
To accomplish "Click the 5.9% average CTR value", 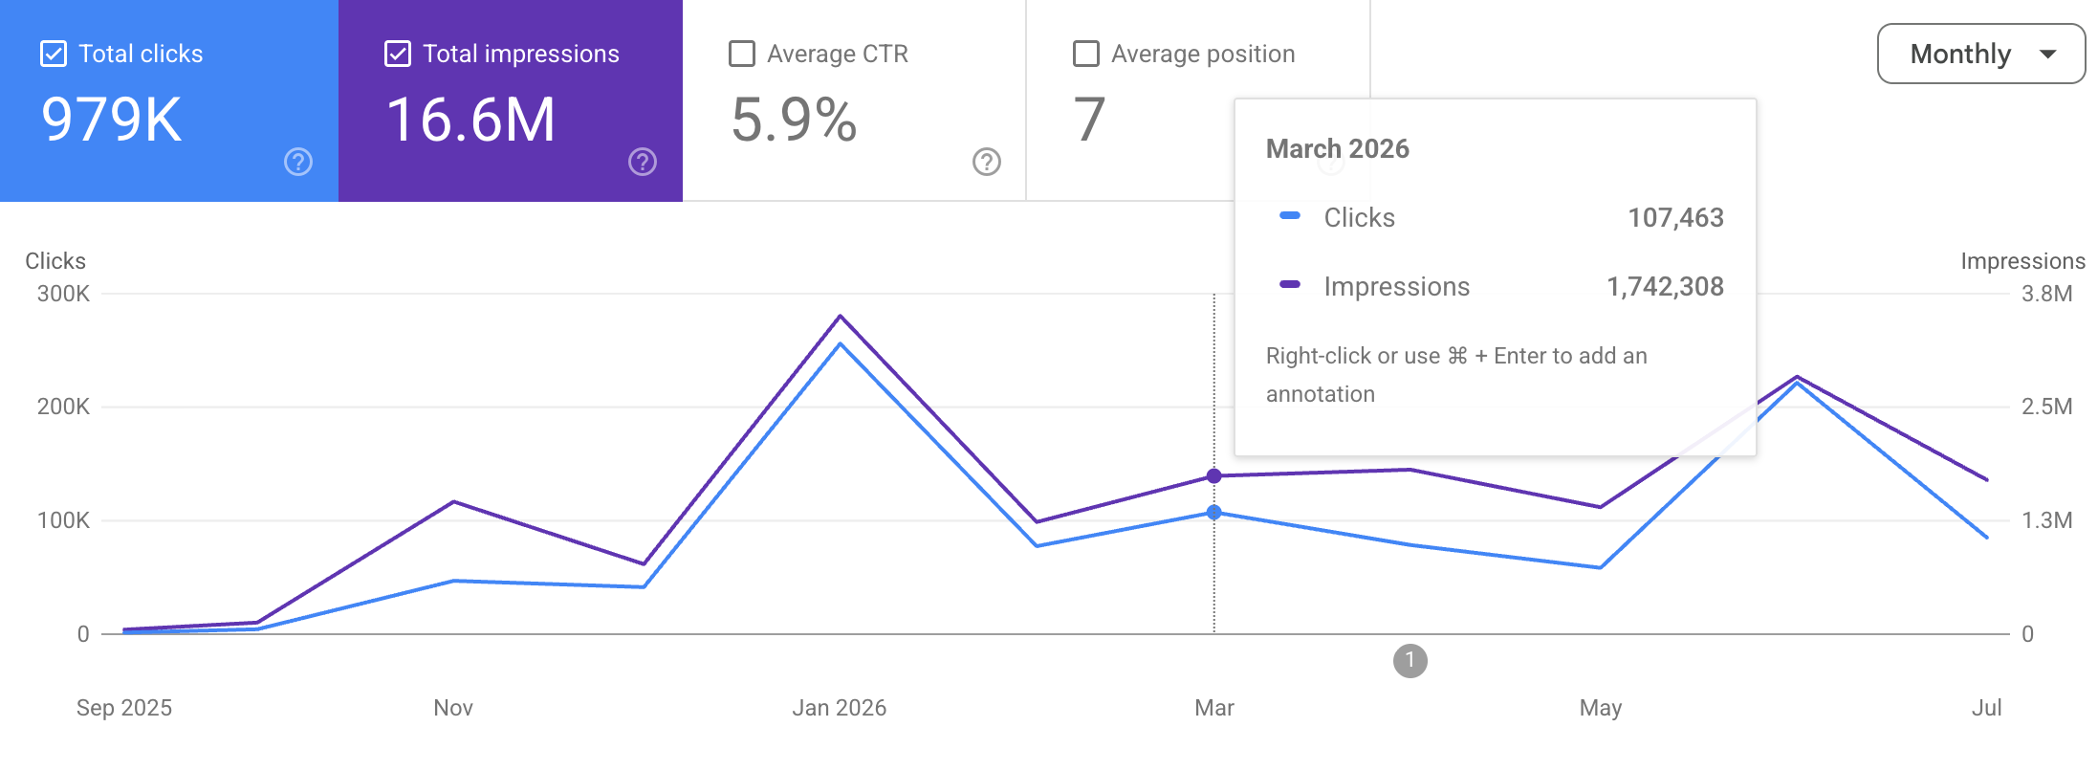I will click(x=794, y=120).
